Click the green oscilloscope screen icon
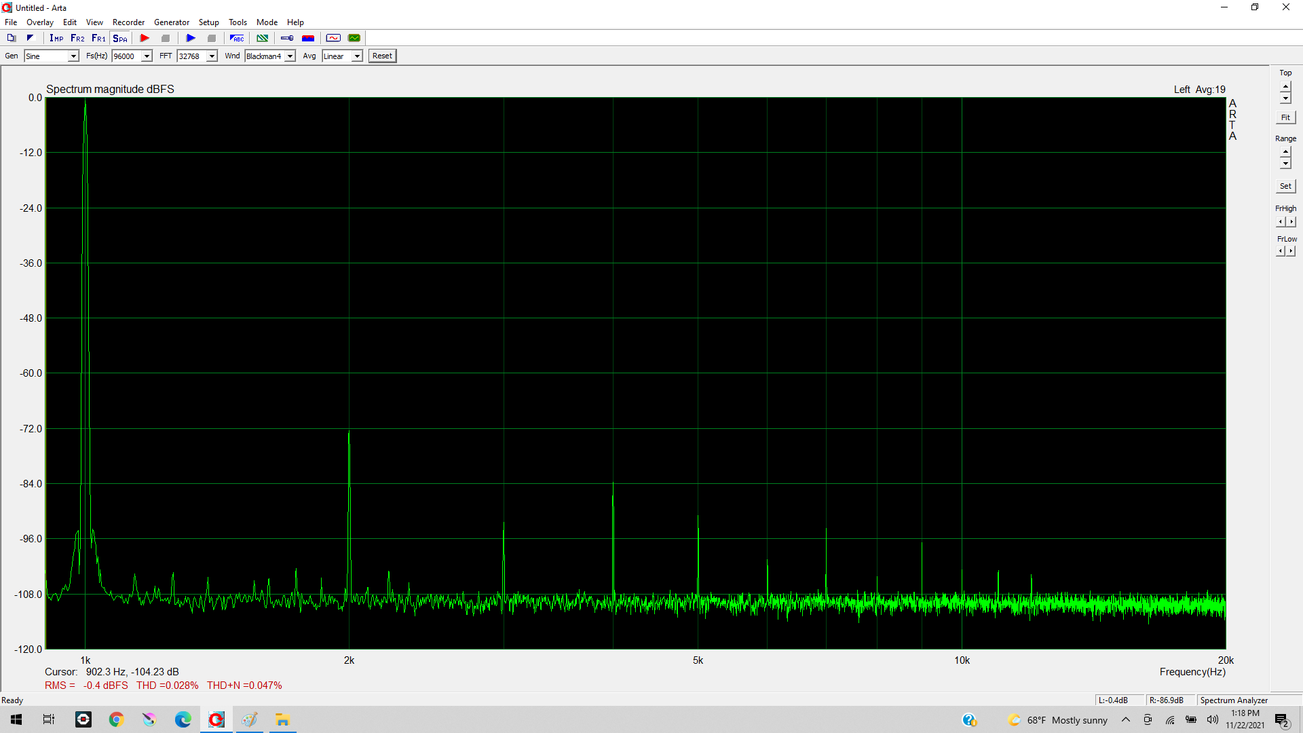The height and width of the screenshot is (733, 1303). (354, 38)
